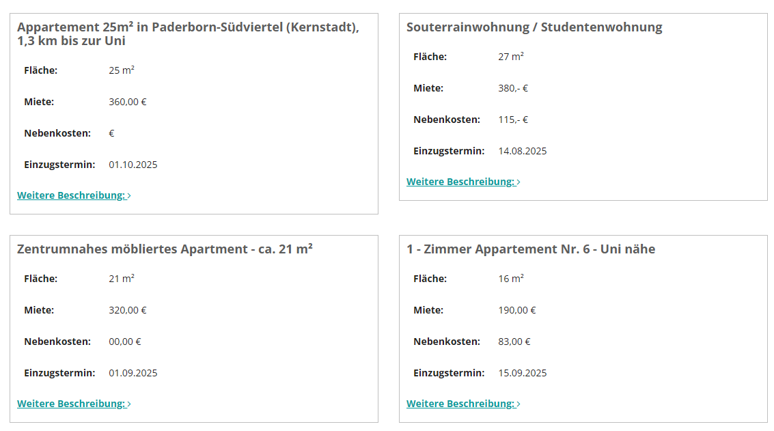Click the 380,- € Miete value
This screenshot has width=774, height=431.
click(513, 88)
